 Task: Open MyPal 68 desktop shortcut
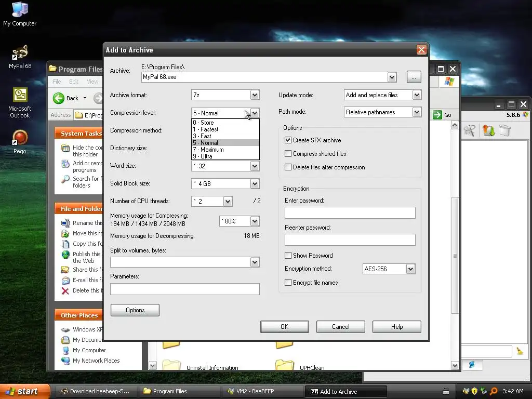(20, 57)
